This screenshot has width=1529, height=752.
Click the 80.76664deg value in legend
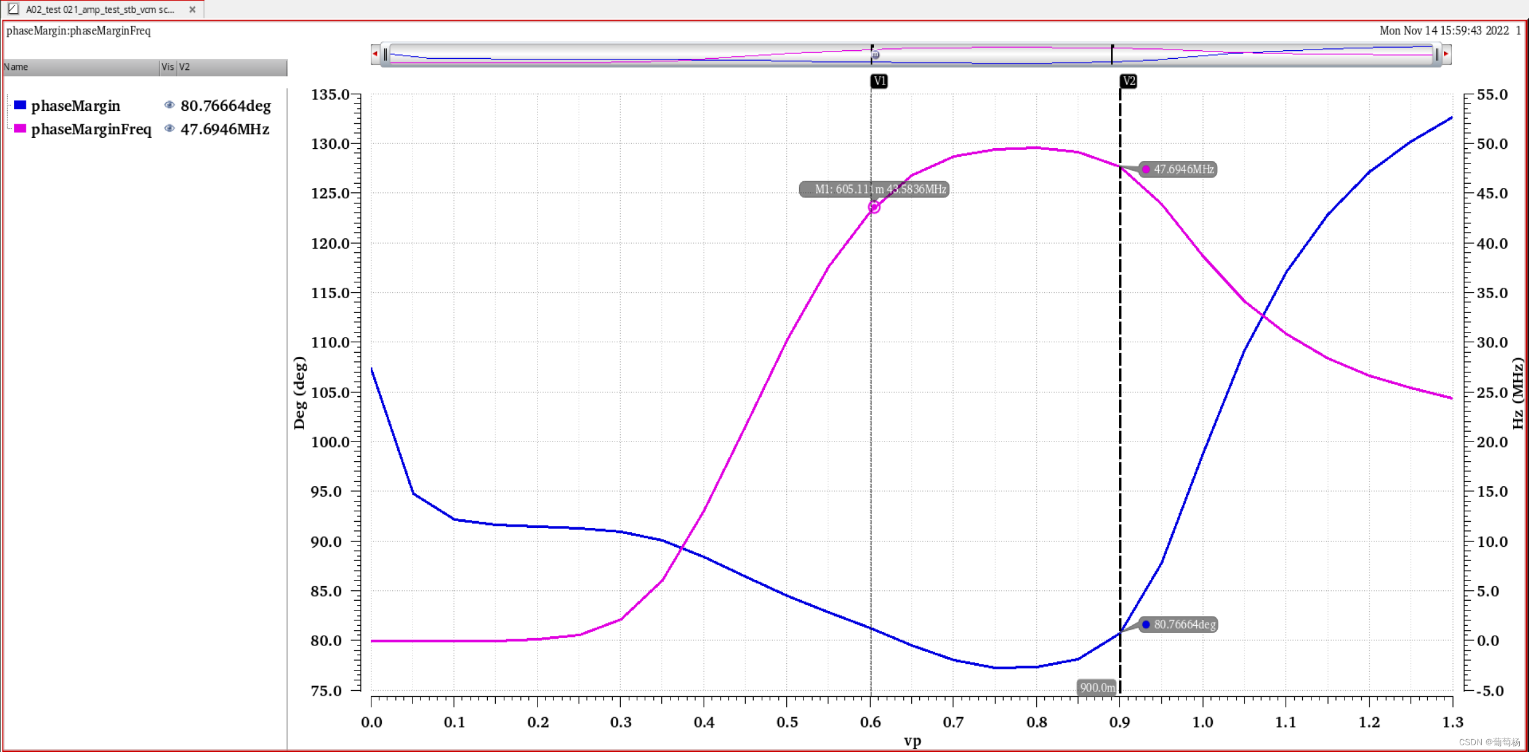pos(226,106)
